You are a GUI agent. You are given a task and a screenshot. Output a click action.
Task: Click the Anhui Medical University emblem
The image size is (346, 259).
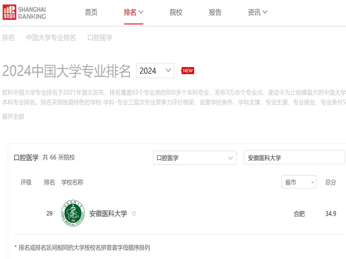click(73, 214)
